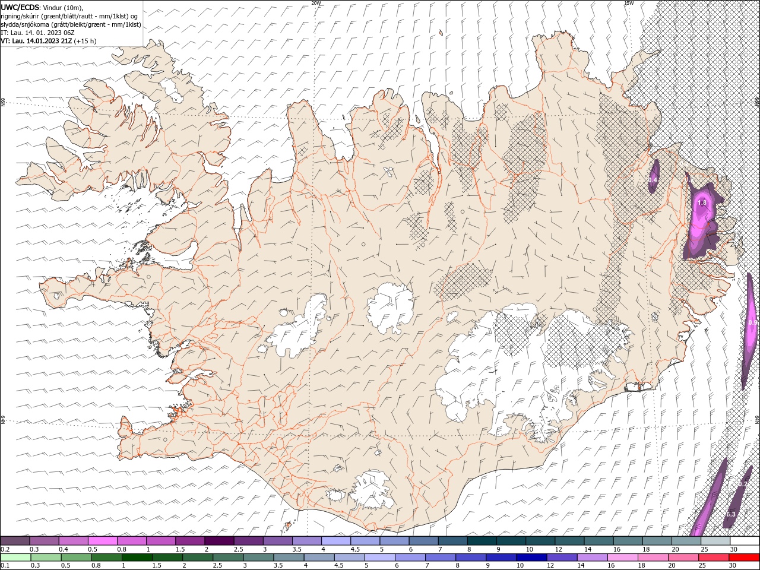Pick the top-row lavender swatch labeled 4
This screenshot has height=570, width=760.
point(336,541)
